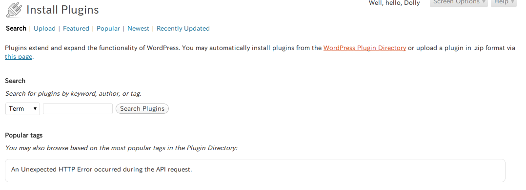Open the Popular plugins tab
Screen dimensions: 526x190
pyautogui.click(x=108, y=28)
